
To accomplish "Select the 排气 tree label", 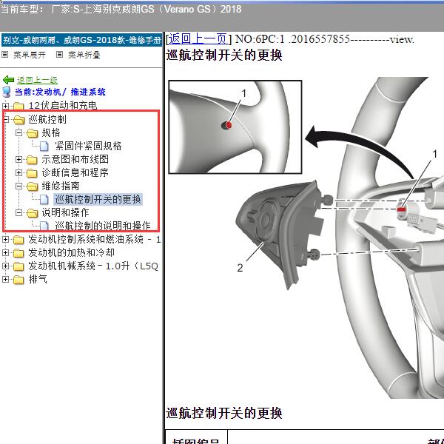I will 38,280.
